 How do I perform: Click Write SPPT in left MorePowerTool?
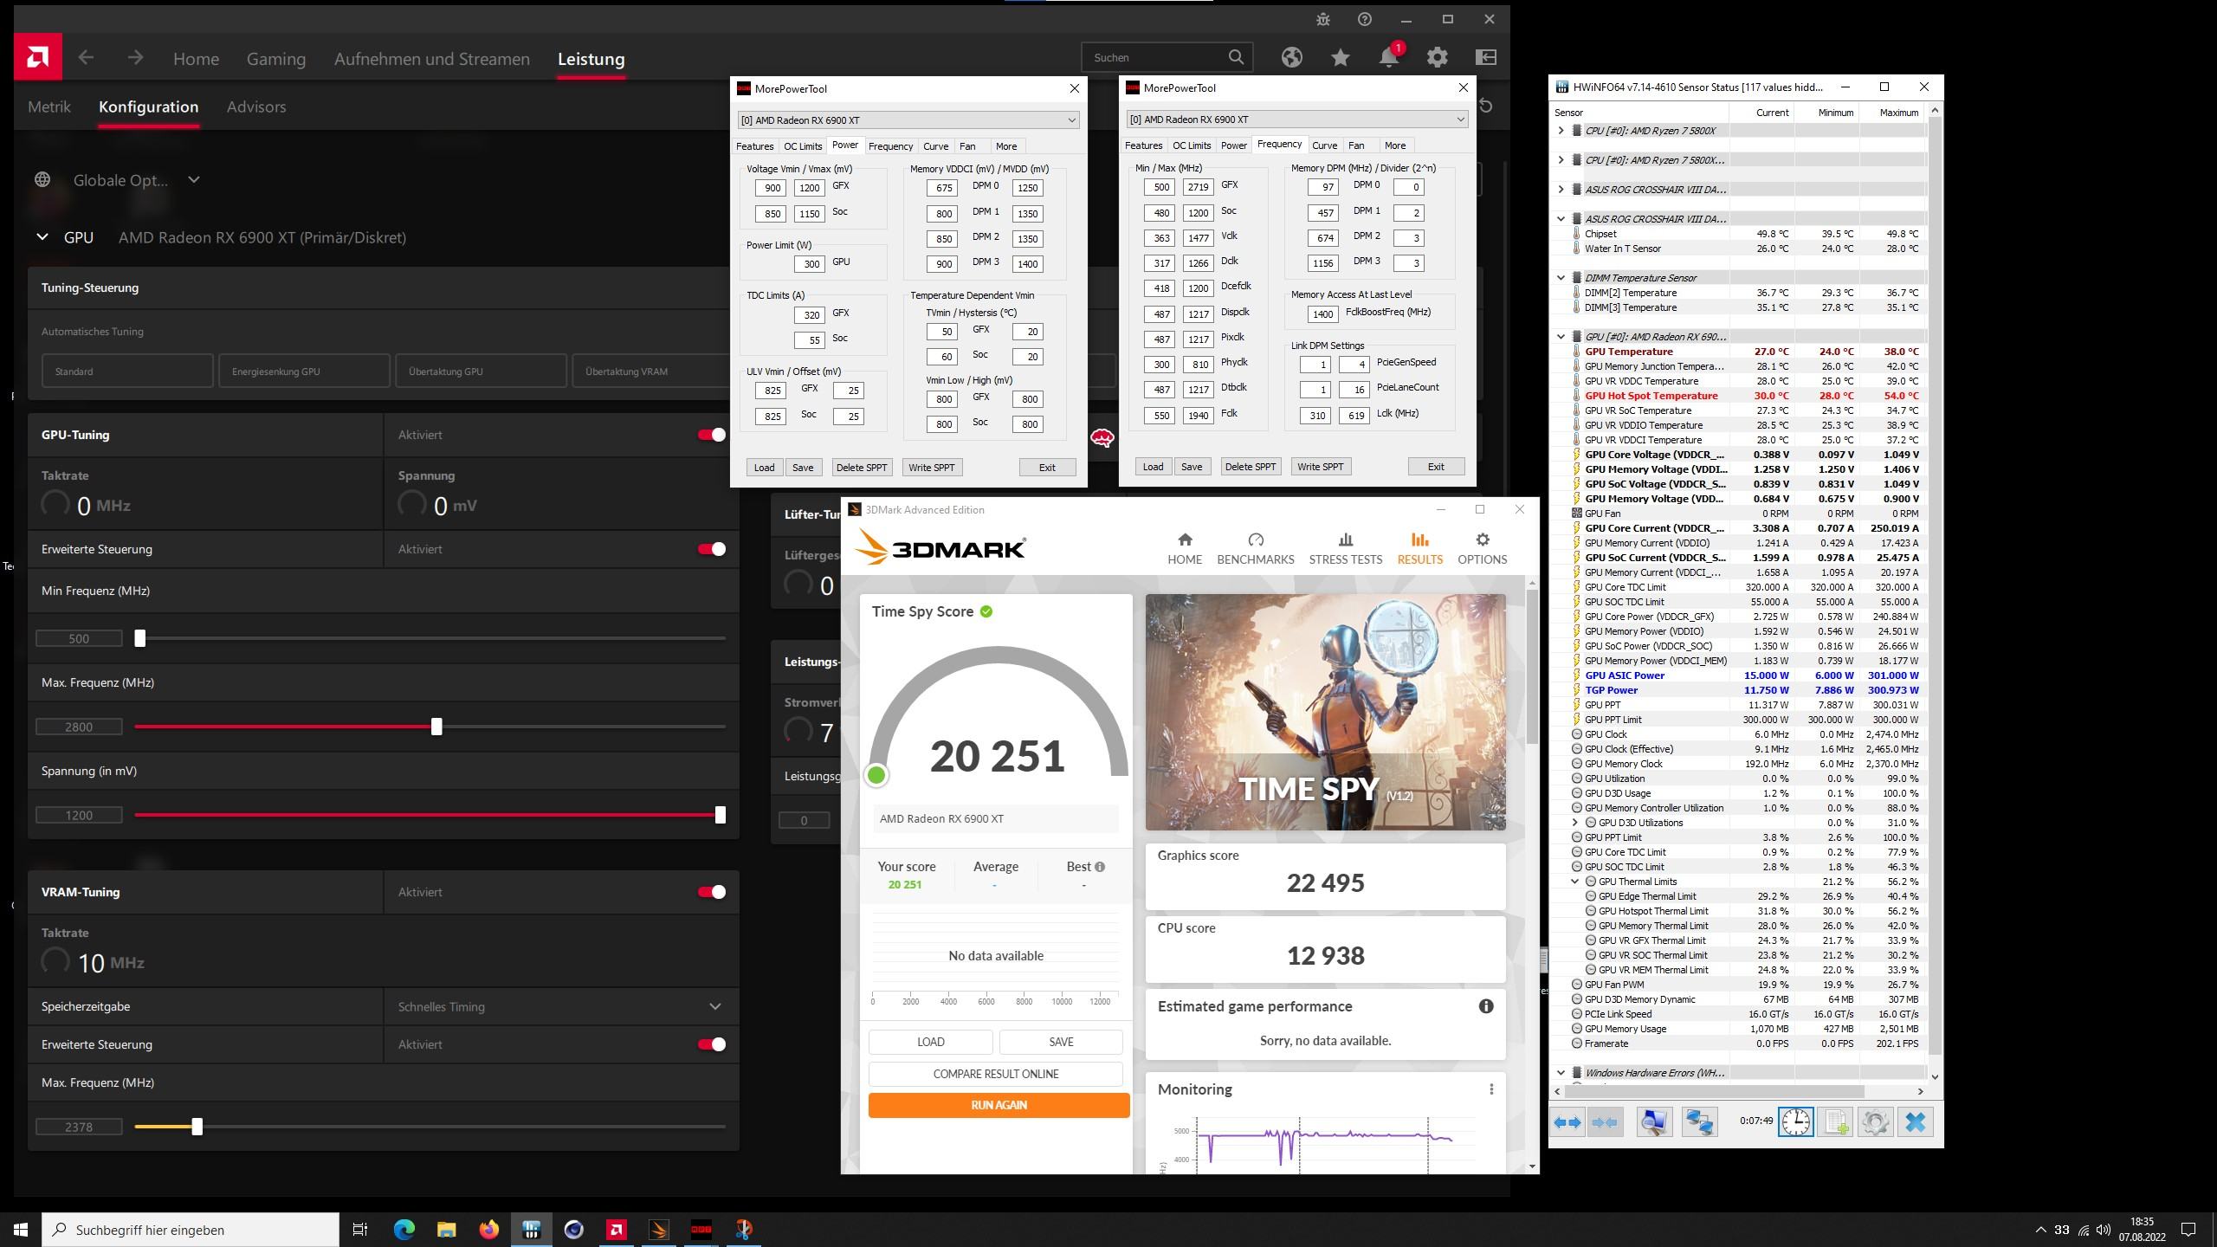pyautogui.click(x=931, y=468)
